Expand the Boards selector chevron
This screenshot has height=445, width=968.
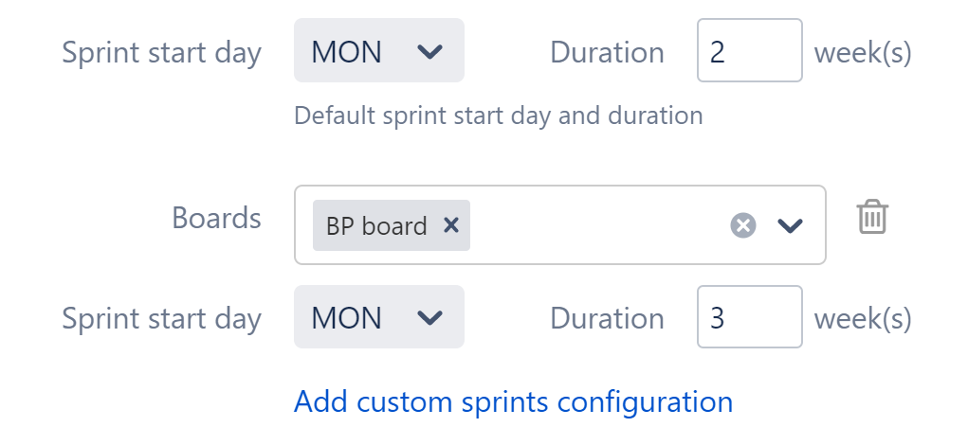pos(790,225)
